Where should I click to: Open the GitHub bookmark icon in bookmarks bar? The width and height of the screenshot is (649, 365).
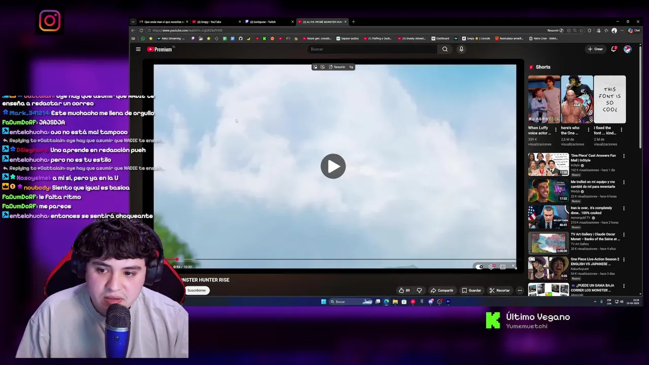(241, 39)
